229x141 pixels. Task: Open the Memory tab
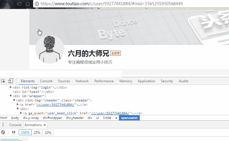(126, 81)
